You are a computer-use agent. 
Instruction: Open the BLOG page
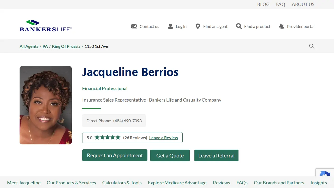point(263,4)
